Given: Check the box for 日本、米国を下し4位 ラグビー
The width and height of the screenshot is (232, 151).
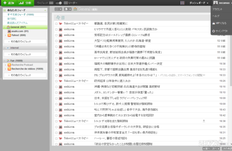Looking at the screenshot, I should [56, 98].
